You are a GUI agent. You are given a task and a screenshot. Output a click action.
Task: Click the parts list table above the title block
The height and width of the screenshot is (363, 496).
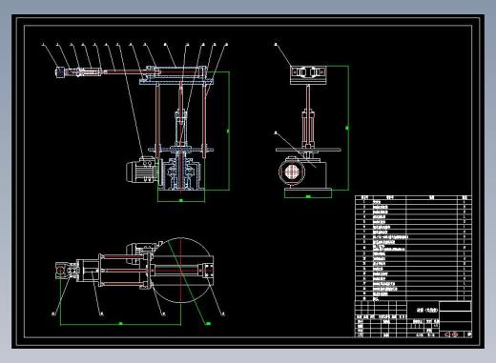413,248
